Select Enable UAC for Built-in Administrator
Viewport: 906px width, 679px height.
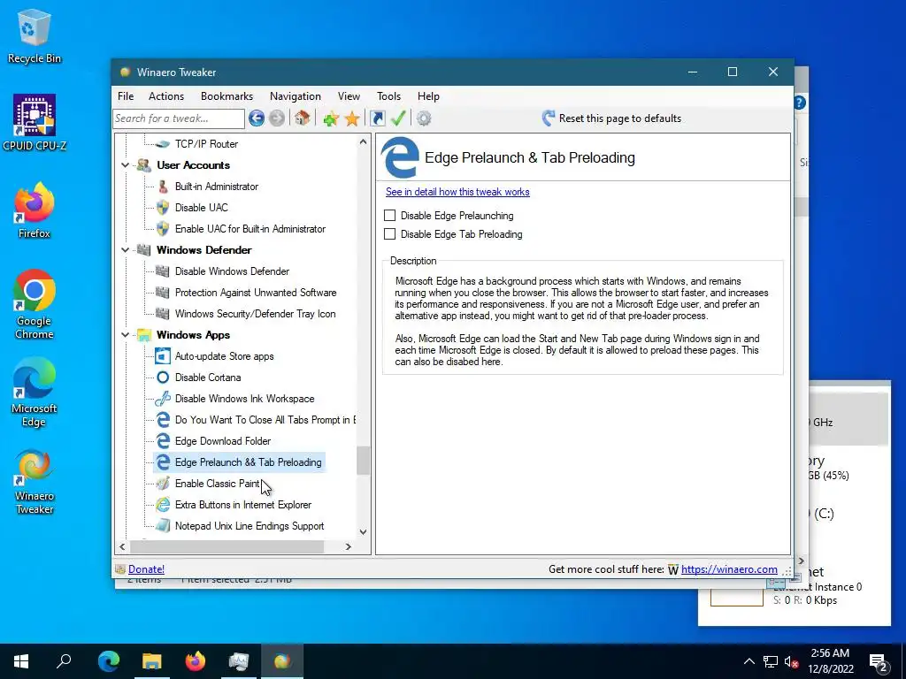[250, 229]
